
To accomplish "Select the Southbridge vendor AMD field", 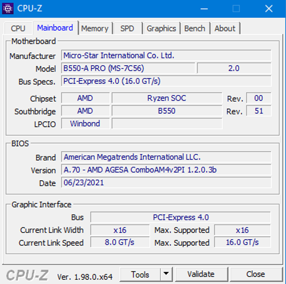I will point(85,111).
